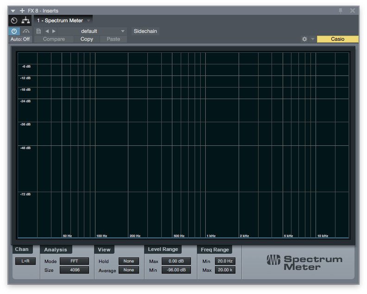
Task: Click the preset file icon
Action: pyautogui.click(x=38, y=31)
